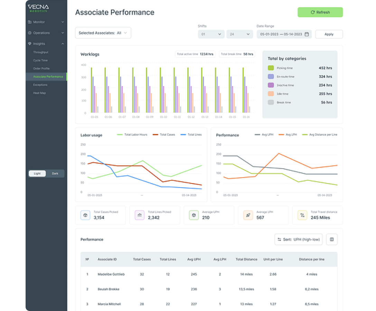This screenshot has width=376, height=311.
Task: Click the Apply button
Action: 329,34
